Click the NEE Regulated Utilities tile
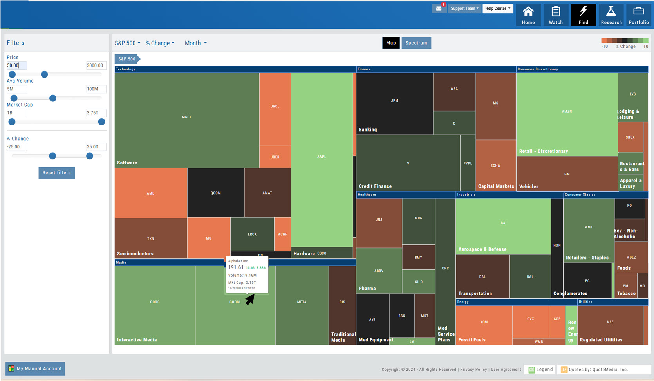Screen dimensions: 654x381 [610, 325]
